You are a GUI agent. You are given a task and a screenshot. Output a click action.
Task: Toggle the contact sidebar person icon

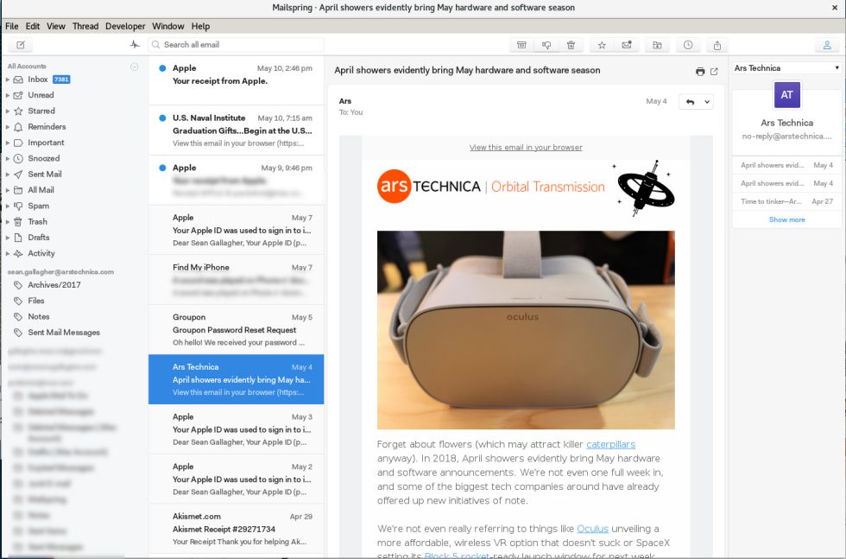(x=827, y=45)
